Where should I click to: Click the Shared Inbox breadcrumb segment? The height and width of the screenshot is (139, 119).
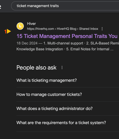click(x=89, y=29)
